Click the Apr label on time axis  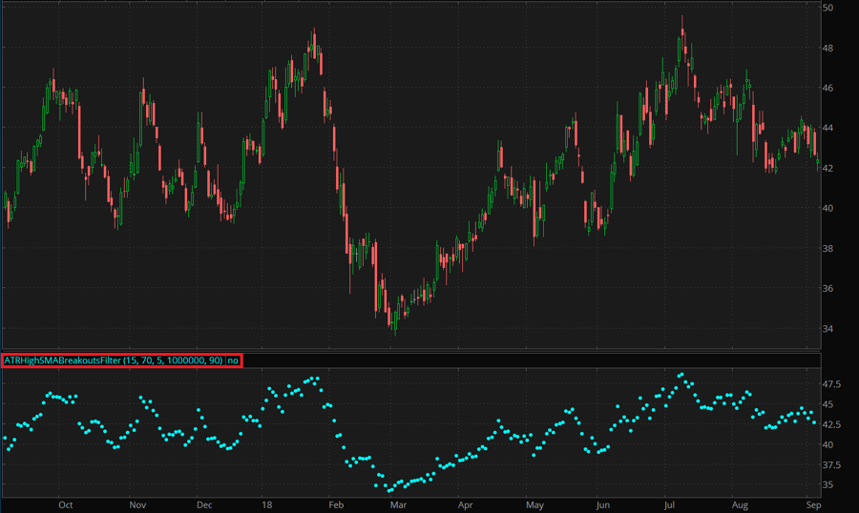coord(465,503)
